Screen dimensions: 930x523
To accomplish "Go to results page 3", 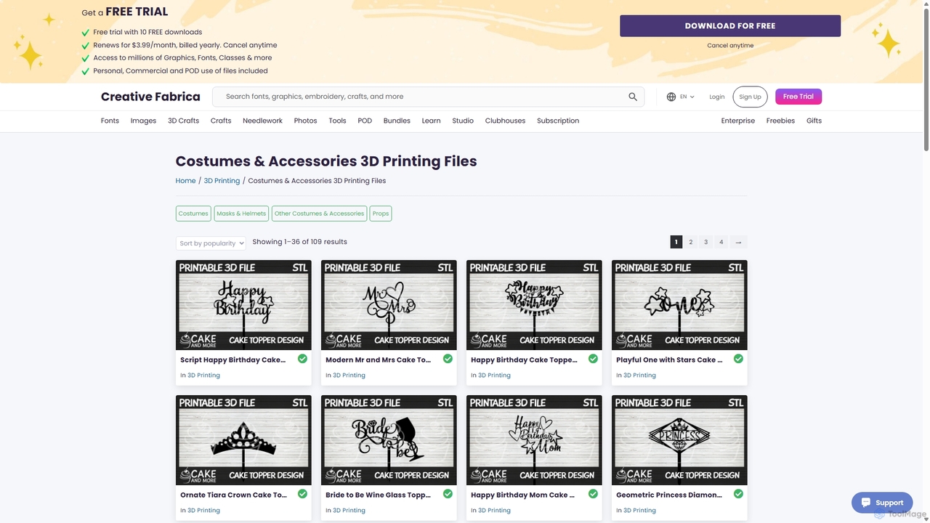I will coord(706,242).
